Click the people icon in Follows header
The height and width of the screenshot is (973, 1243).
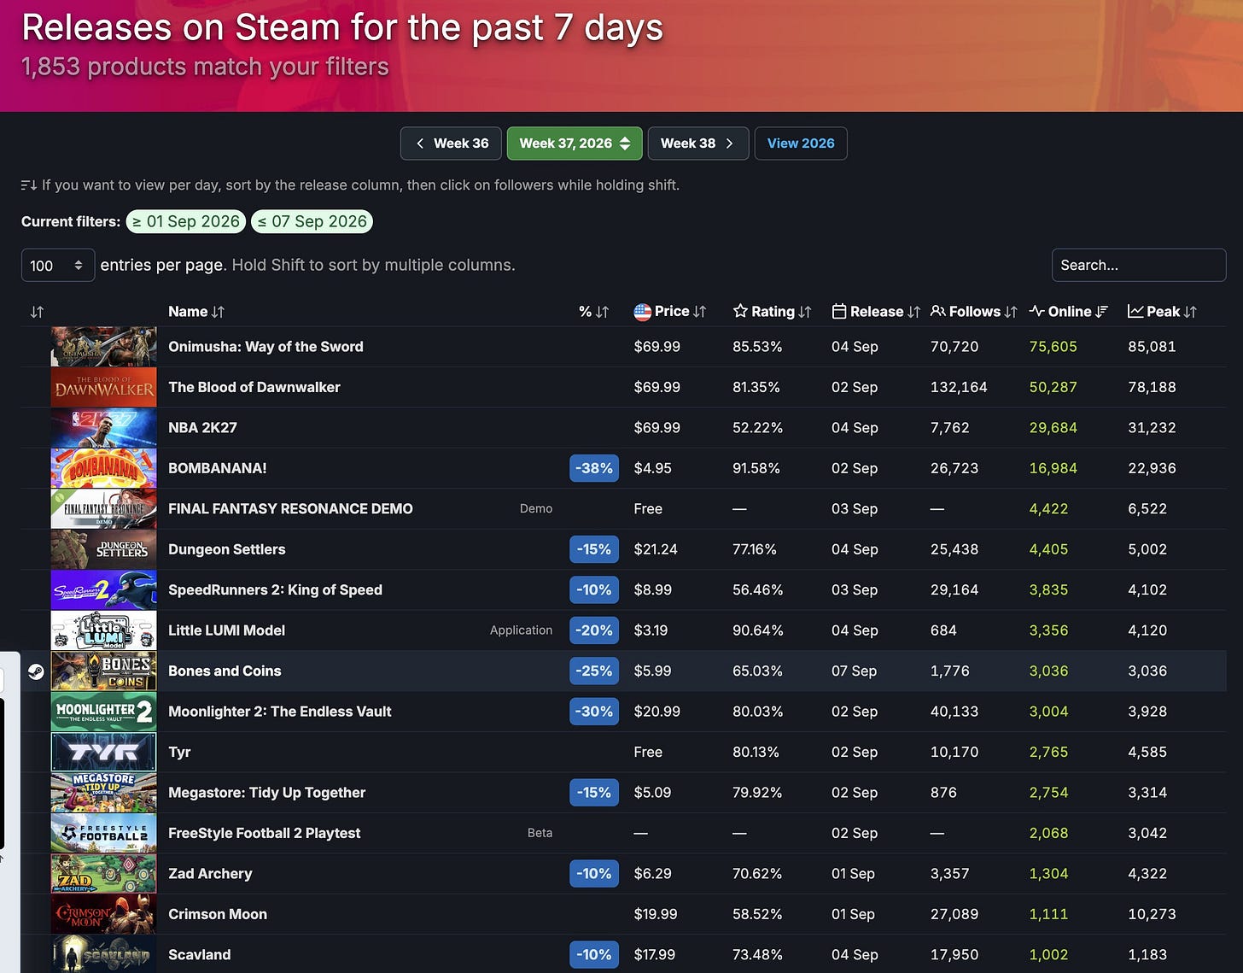coord(938,312)
